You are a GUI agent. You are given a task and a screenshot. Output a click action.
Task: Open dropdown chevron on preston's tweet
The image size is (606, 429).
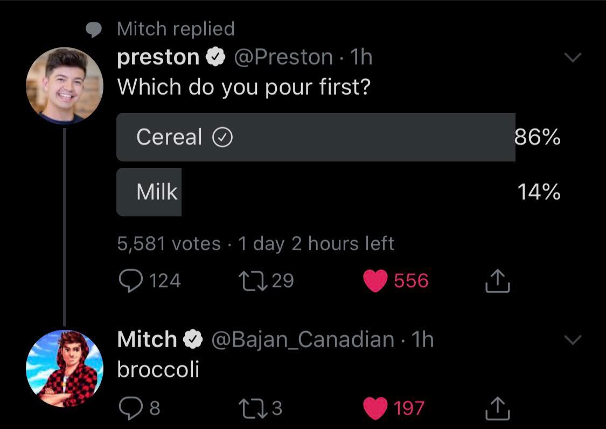tap(572, 57)
